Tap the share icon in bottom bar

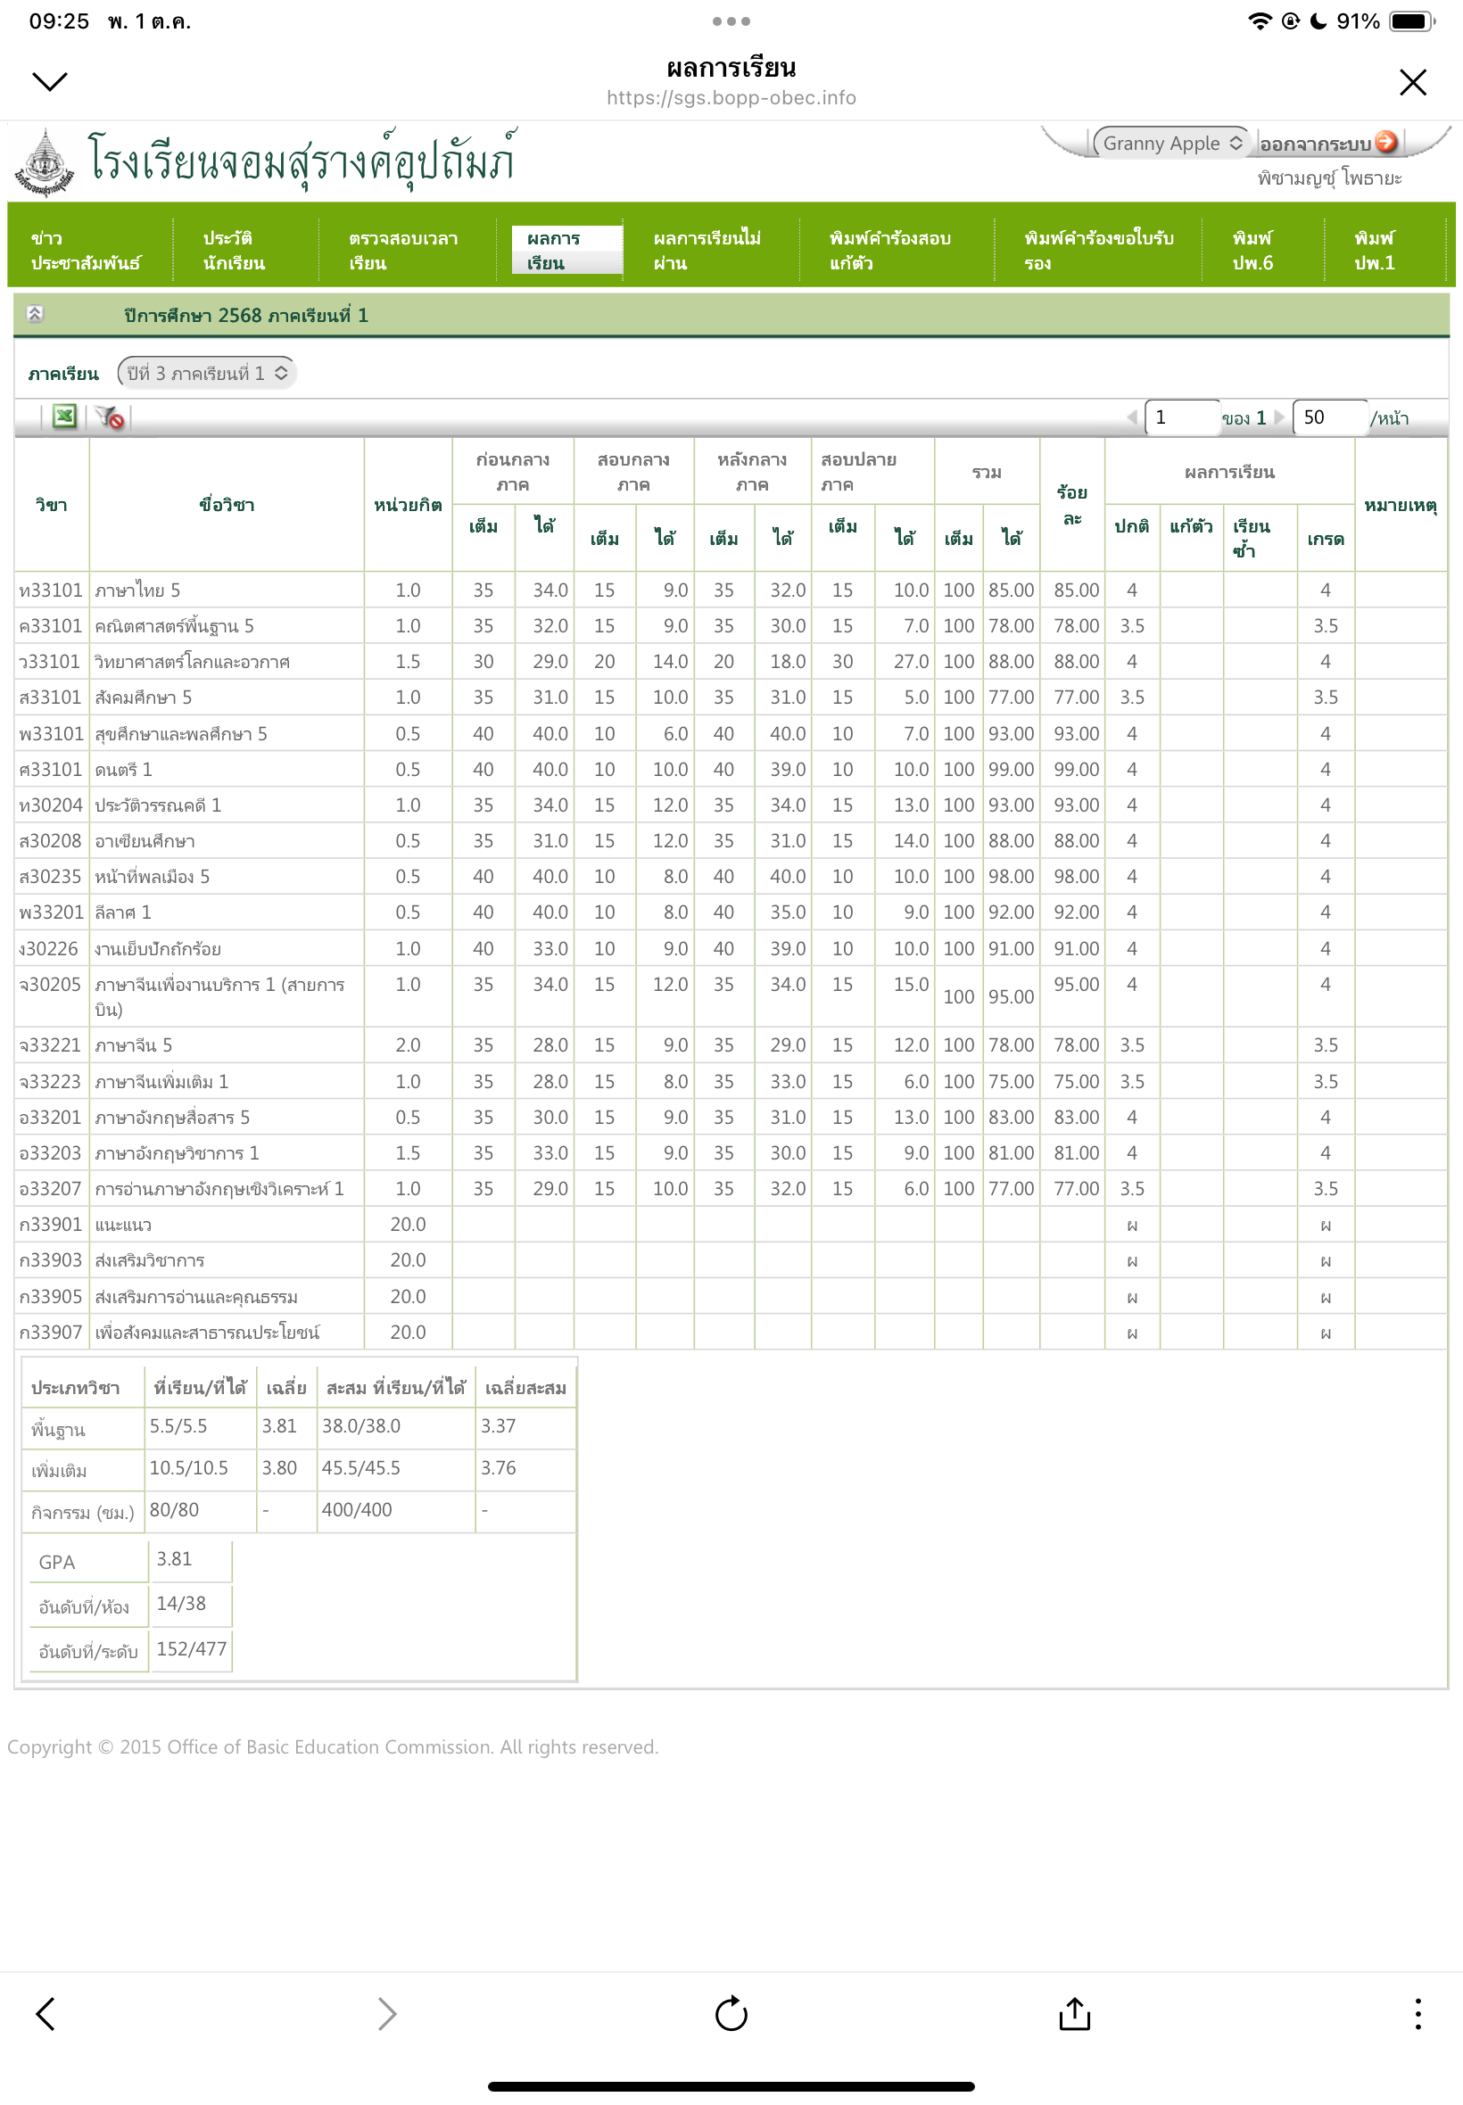1074,2013
